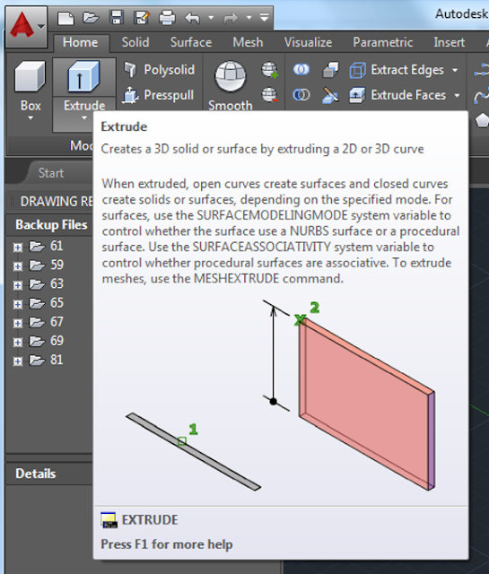Open the Extrude Faces dropdown arrow
The width and height of the screenshot is (489, 574).
(457, 95)
